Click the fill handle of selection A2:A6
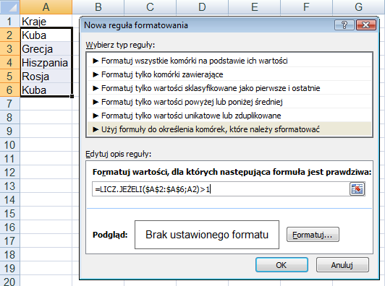 coord(72,97)
